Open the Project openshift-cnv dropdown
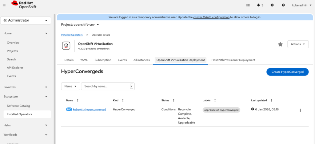Viewport: 315px width, 144px height. point(80,24)
